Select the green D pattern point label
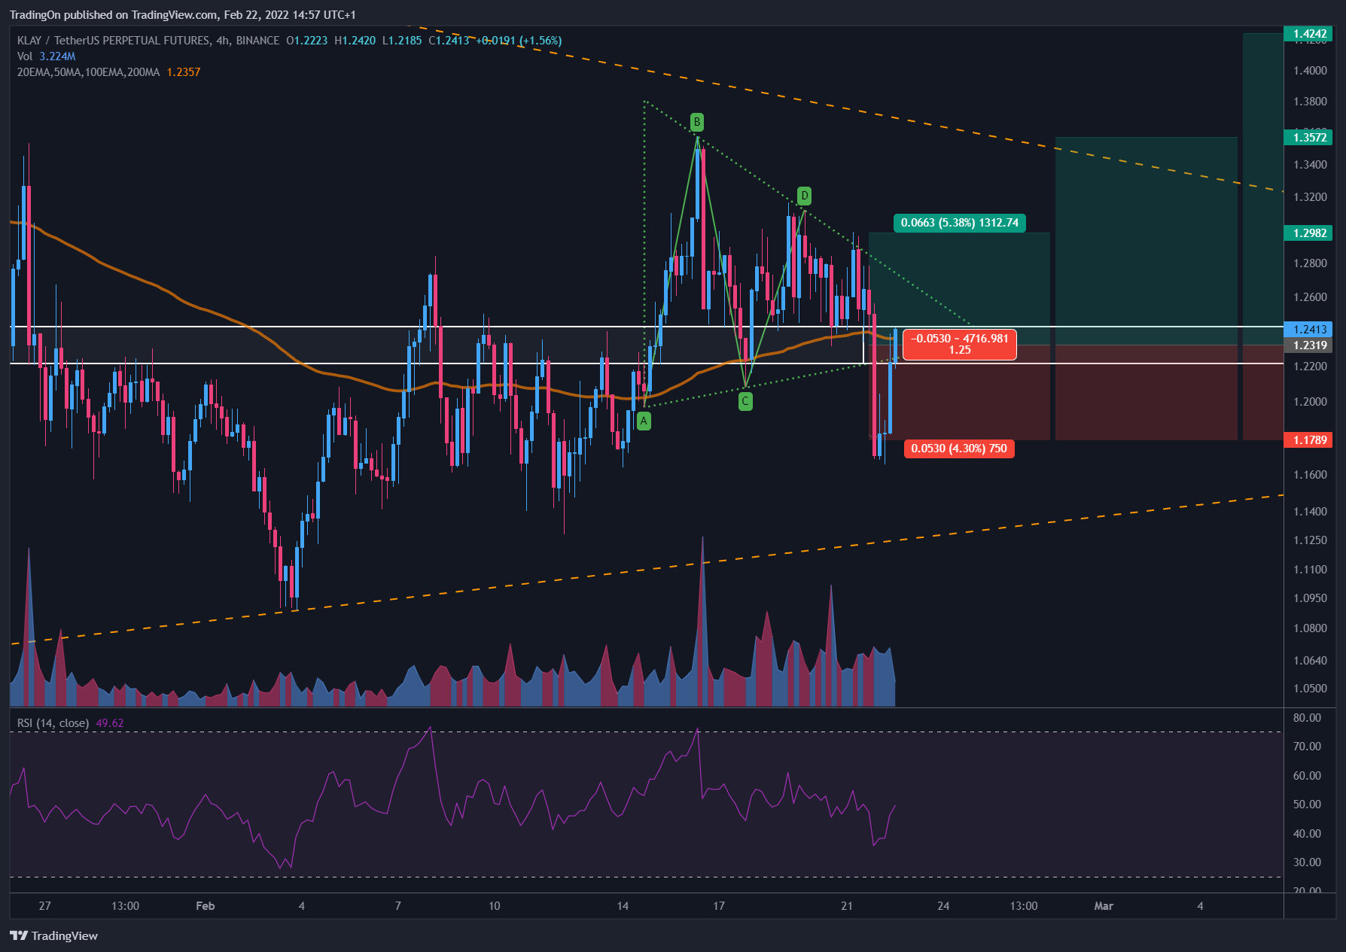 click(804, 196)
